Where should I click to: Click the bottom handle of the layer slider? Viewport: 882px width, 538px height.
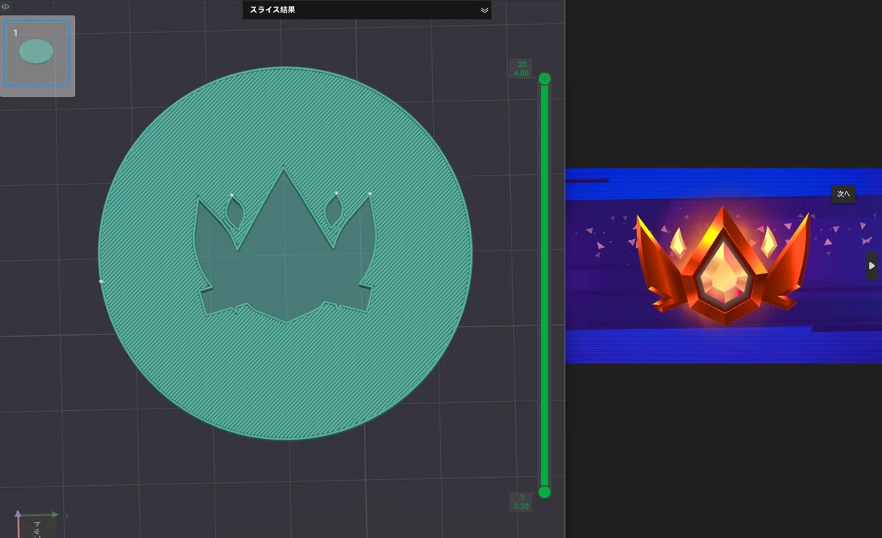pyautogui.click(x=545, y=492)
